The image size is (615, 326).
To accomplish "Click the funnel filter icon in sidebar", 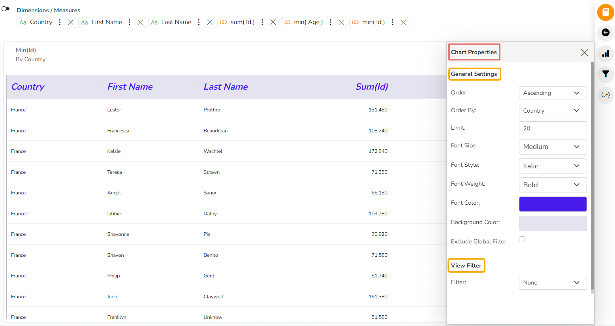I will tap(605, 74).
